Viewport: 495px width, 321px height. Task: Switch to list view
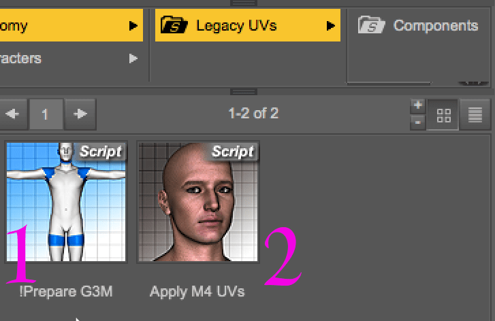pyautogui.click(x=476, y=116)
